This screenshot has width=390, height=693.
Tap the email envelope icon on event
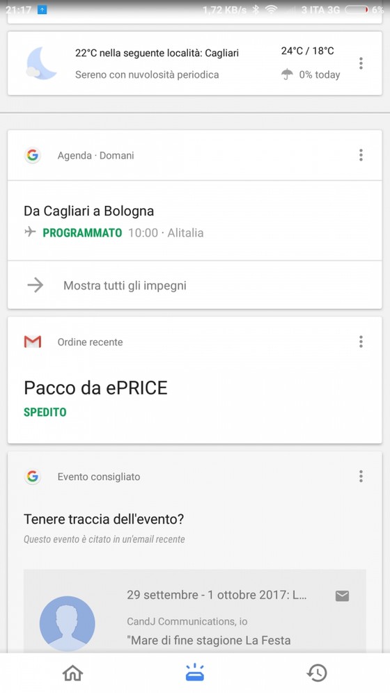(x=342, y=596)
